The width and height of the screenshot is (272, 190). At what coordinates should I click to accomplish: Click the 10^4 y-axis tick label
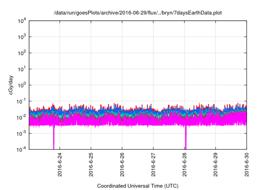coord(22,21)
